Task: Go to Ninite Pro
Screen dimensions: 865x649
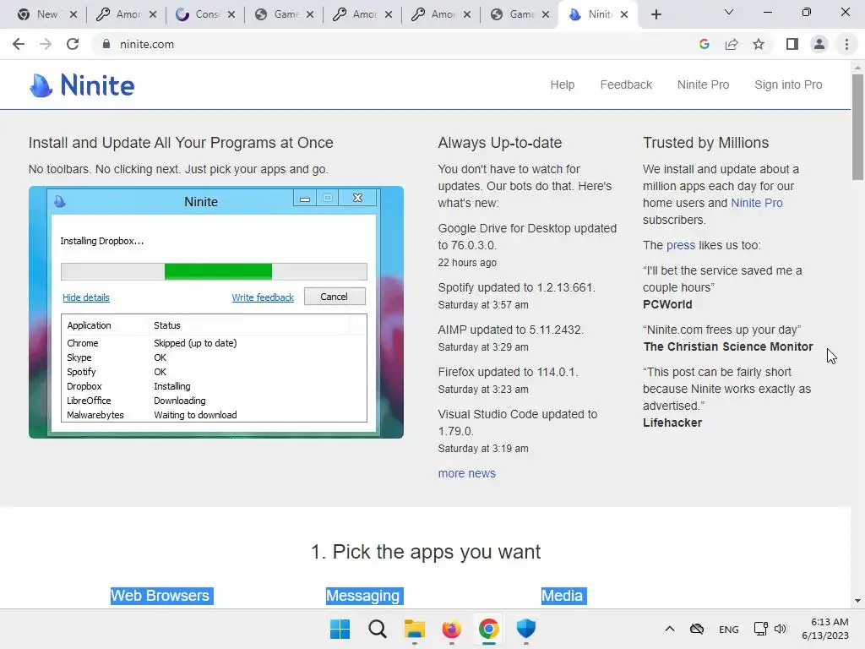Action: click(703, 85)
